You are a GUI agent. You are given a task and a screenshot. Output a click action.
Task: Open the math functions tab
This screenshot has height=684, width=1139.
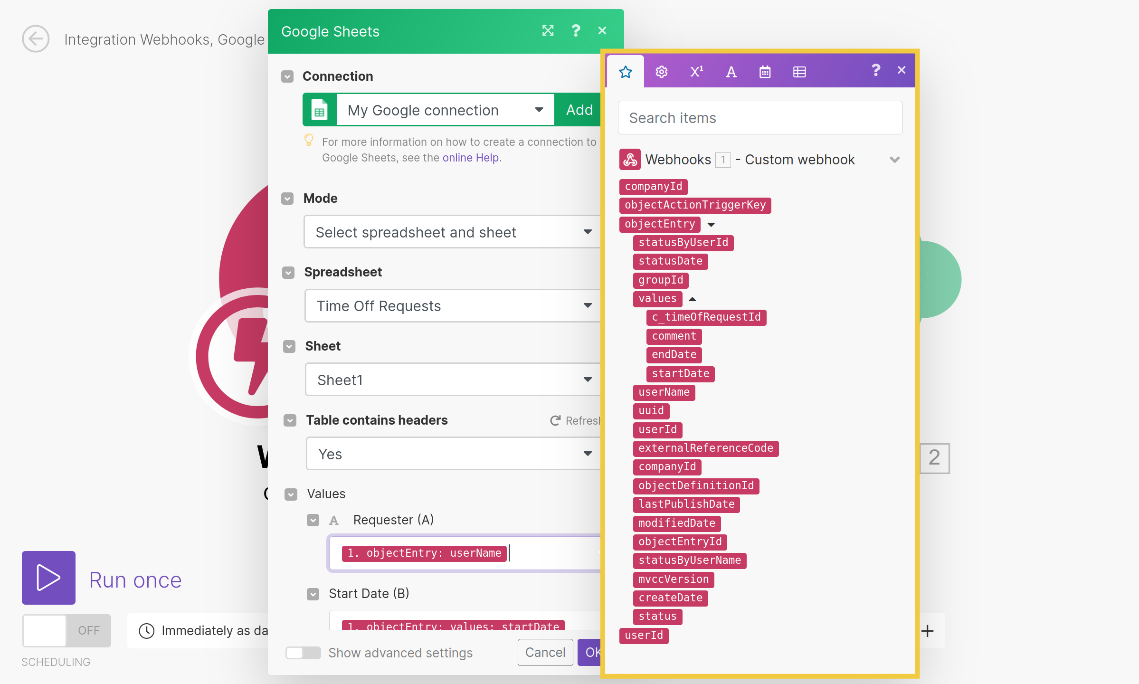click(x=696, y=72)
